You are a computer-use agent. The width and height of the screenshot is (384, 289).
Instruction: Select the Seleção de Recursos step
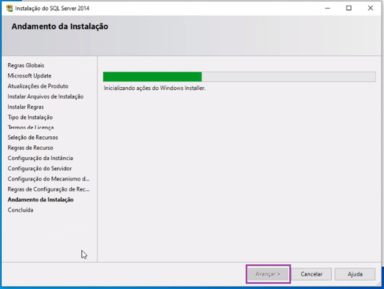[33, 137]
